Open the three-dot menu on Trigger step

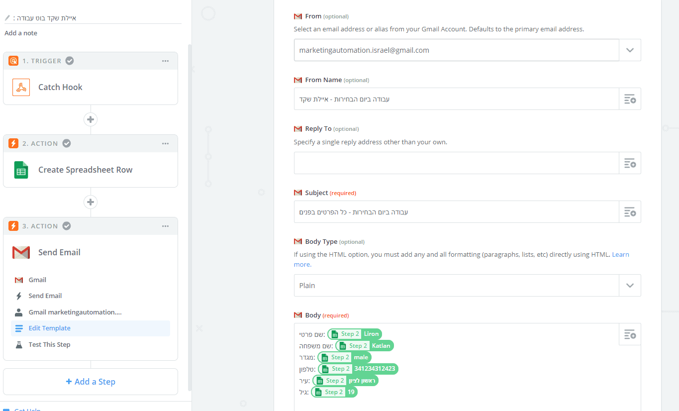pyautogui.click(x=166, y=61)
